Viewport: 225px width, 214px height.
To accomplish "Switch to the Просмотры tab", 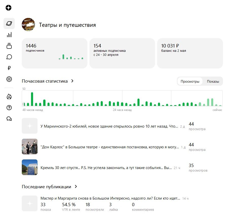I will point(190,81).
